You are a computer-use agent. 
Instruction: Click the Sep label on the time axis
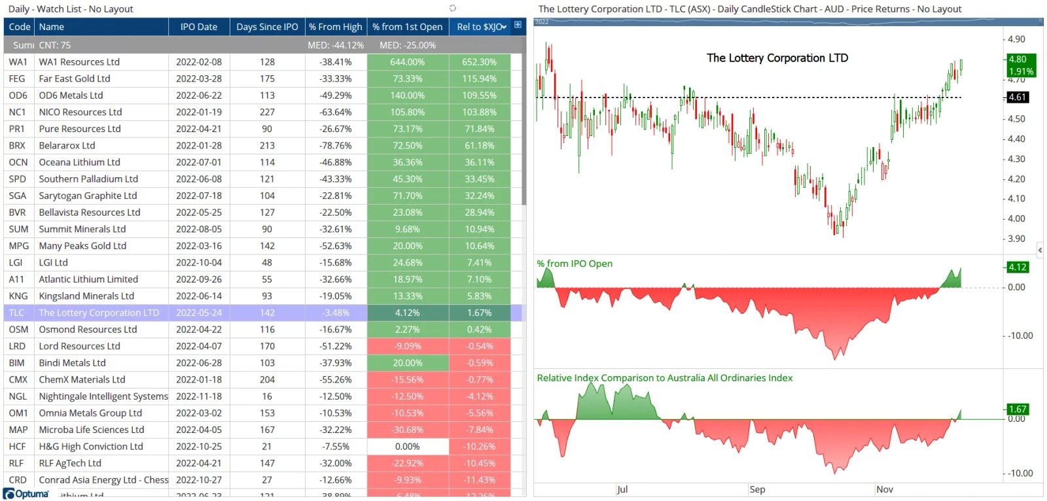coord(757,489)
